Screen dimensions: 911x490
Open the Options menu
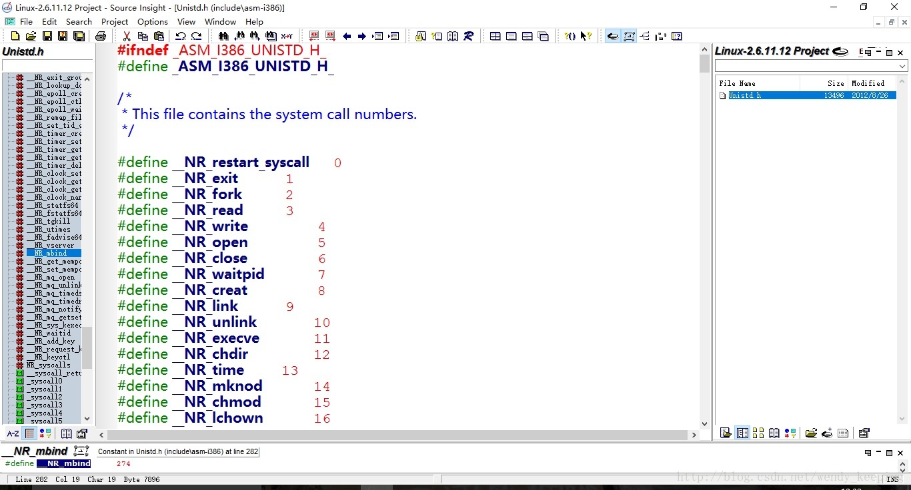click(x=153, y=21)
